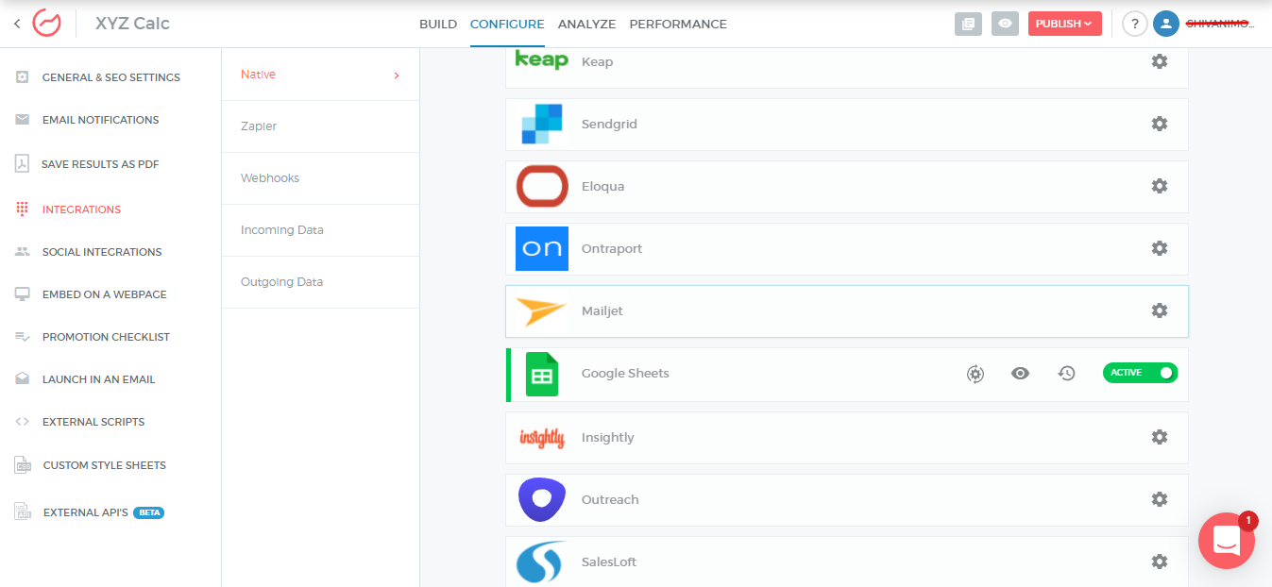Open the Sendgrid settings gear
This screenshot has height=587, width=1272.
point(1160,124)
